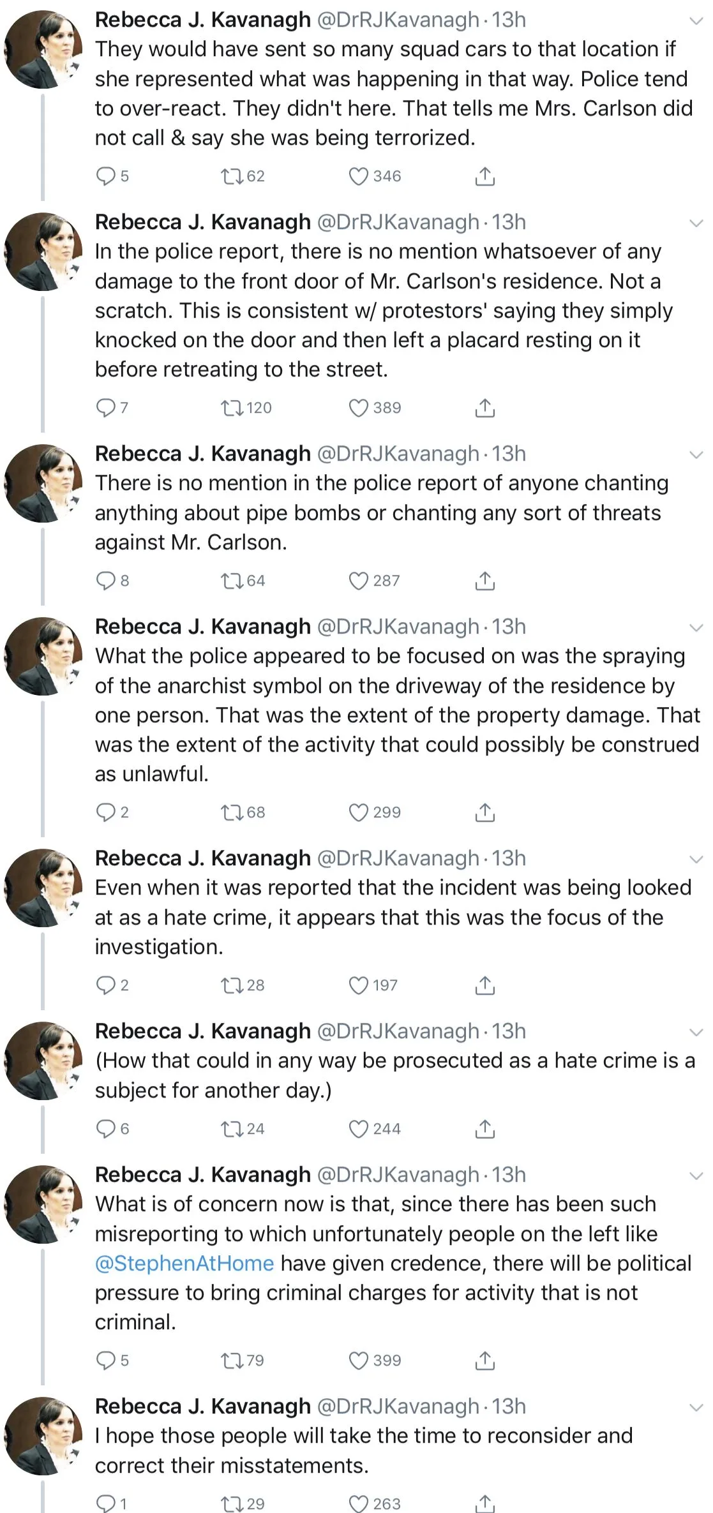Tap the profile photo beside the squad cars tweet

tap(43, 49)
